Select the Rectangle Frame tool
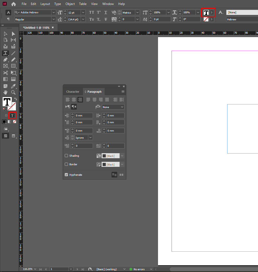The width and height of the screenshot is (258, 272). [5, 66]
